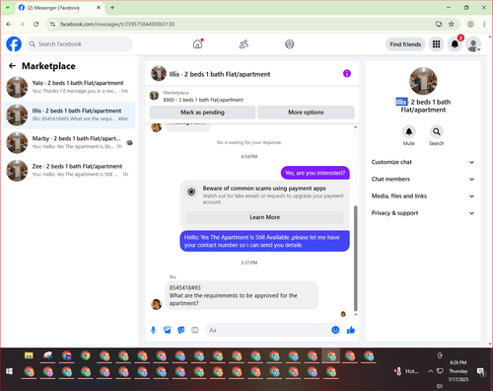
Task: Open Zee apartment conversation
Action: pos(69,170)
